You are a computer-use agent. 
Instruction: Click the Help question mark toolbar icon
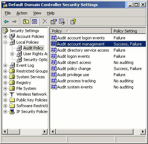[73, 22]
